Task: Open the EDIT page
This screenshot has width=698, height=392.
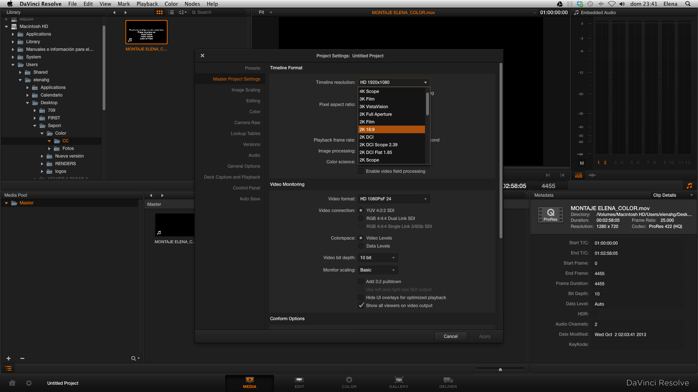Action: pos(299,383)
